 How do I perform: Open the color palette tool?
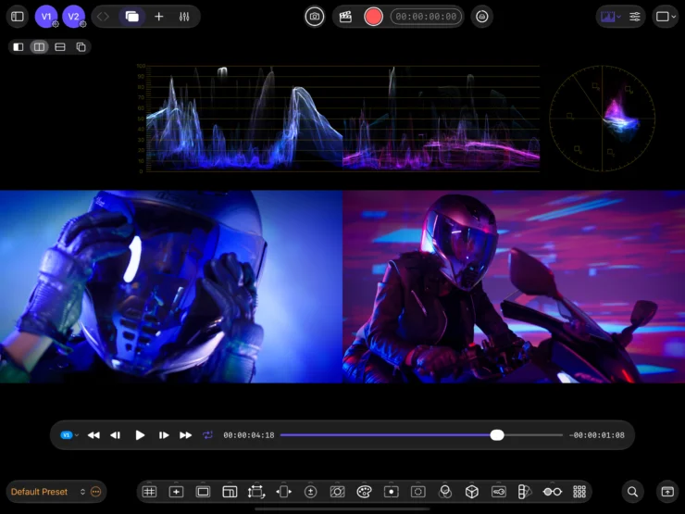(x=364, y=492)
